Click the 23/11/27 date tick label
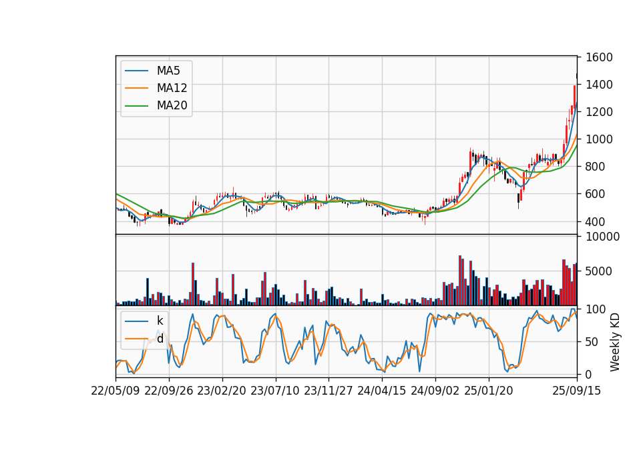Image resolution: width=641 pixels, height=460 pixels. [329, 391]
